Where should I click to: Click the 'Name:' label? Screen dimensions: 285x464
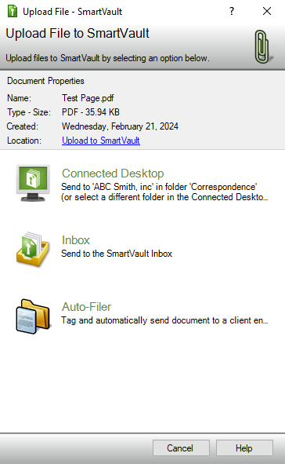point(19,98)
